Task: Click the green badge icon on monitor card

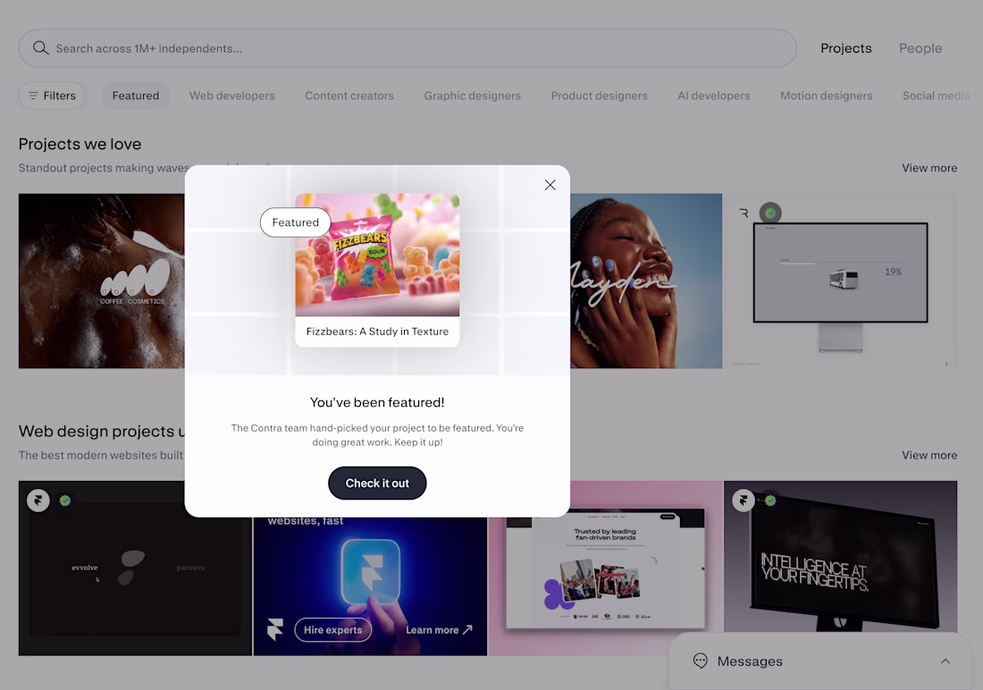Action: click(770, 214)
